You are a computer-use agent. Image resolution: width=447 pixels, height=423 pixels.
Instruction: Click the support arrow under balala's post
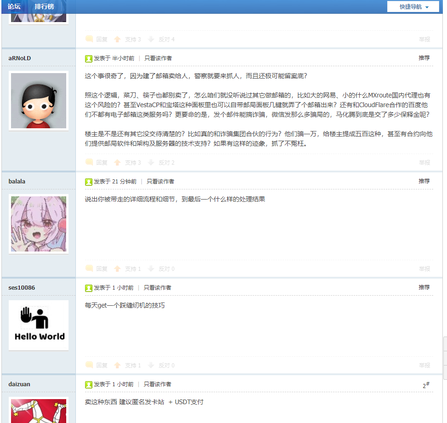pyautogui.click(x=118, y=269)
